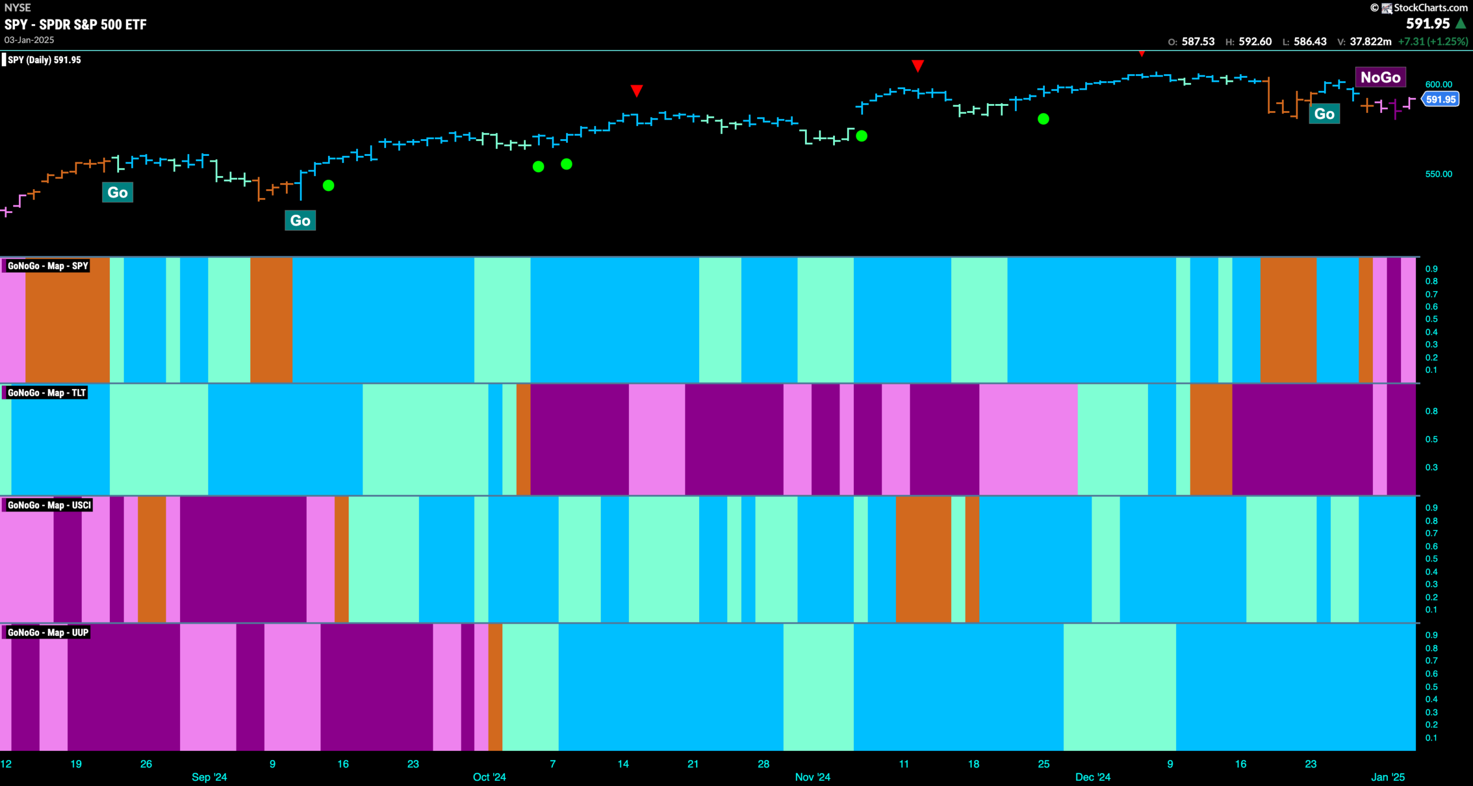Click the green dot near September 16
1473x786 pixels.
329,185
